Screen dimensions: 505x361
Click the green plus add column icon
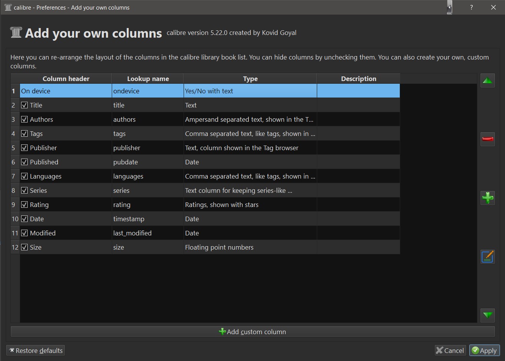(x=487, y=198)
